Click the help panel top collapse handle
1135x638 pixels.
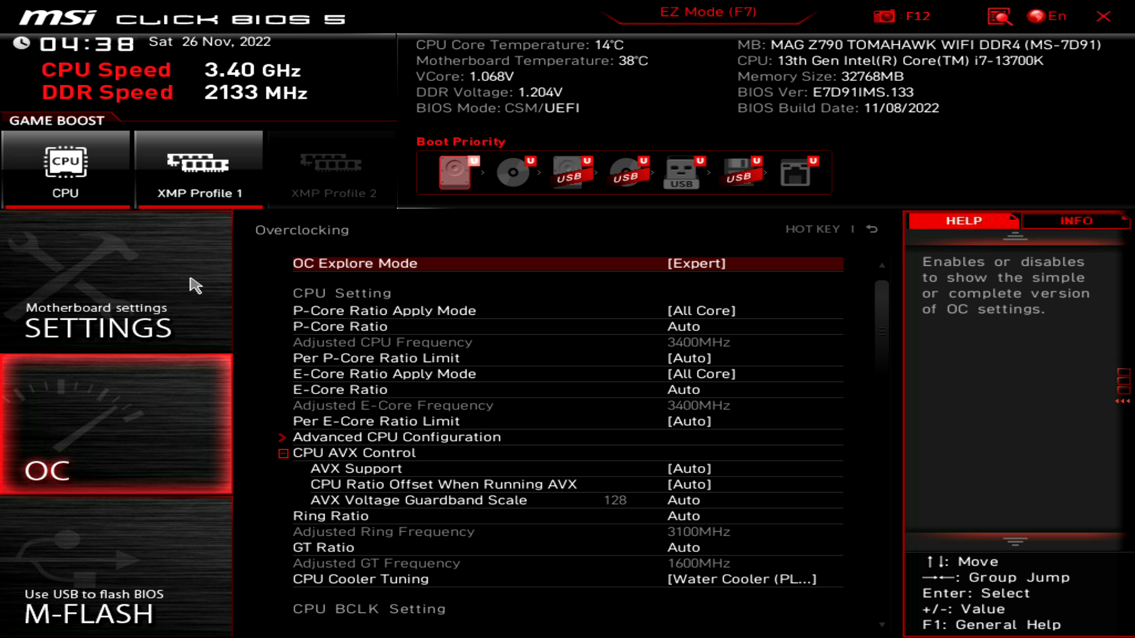pos(1016,237)
